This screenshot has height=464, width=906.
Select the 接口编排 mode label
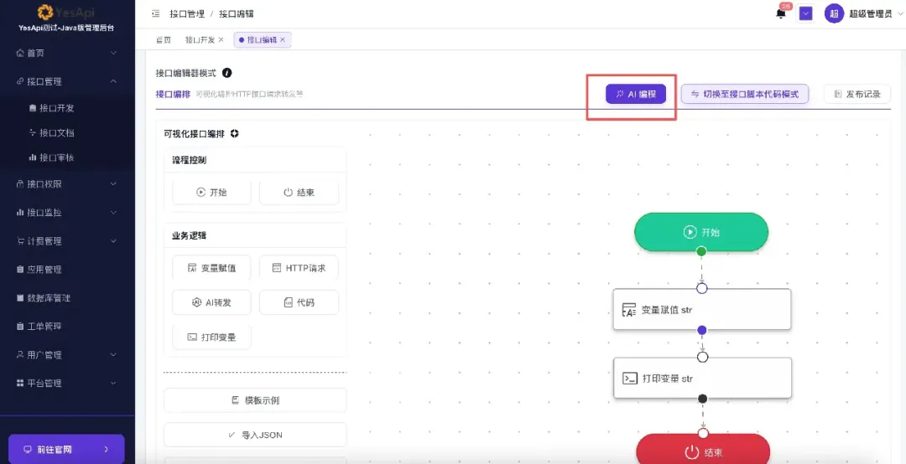pyautogui.click(x=173, y=94)
